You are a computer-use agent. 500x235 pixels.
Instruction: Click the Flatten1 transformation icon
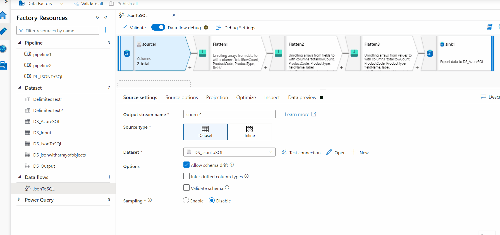203,53
